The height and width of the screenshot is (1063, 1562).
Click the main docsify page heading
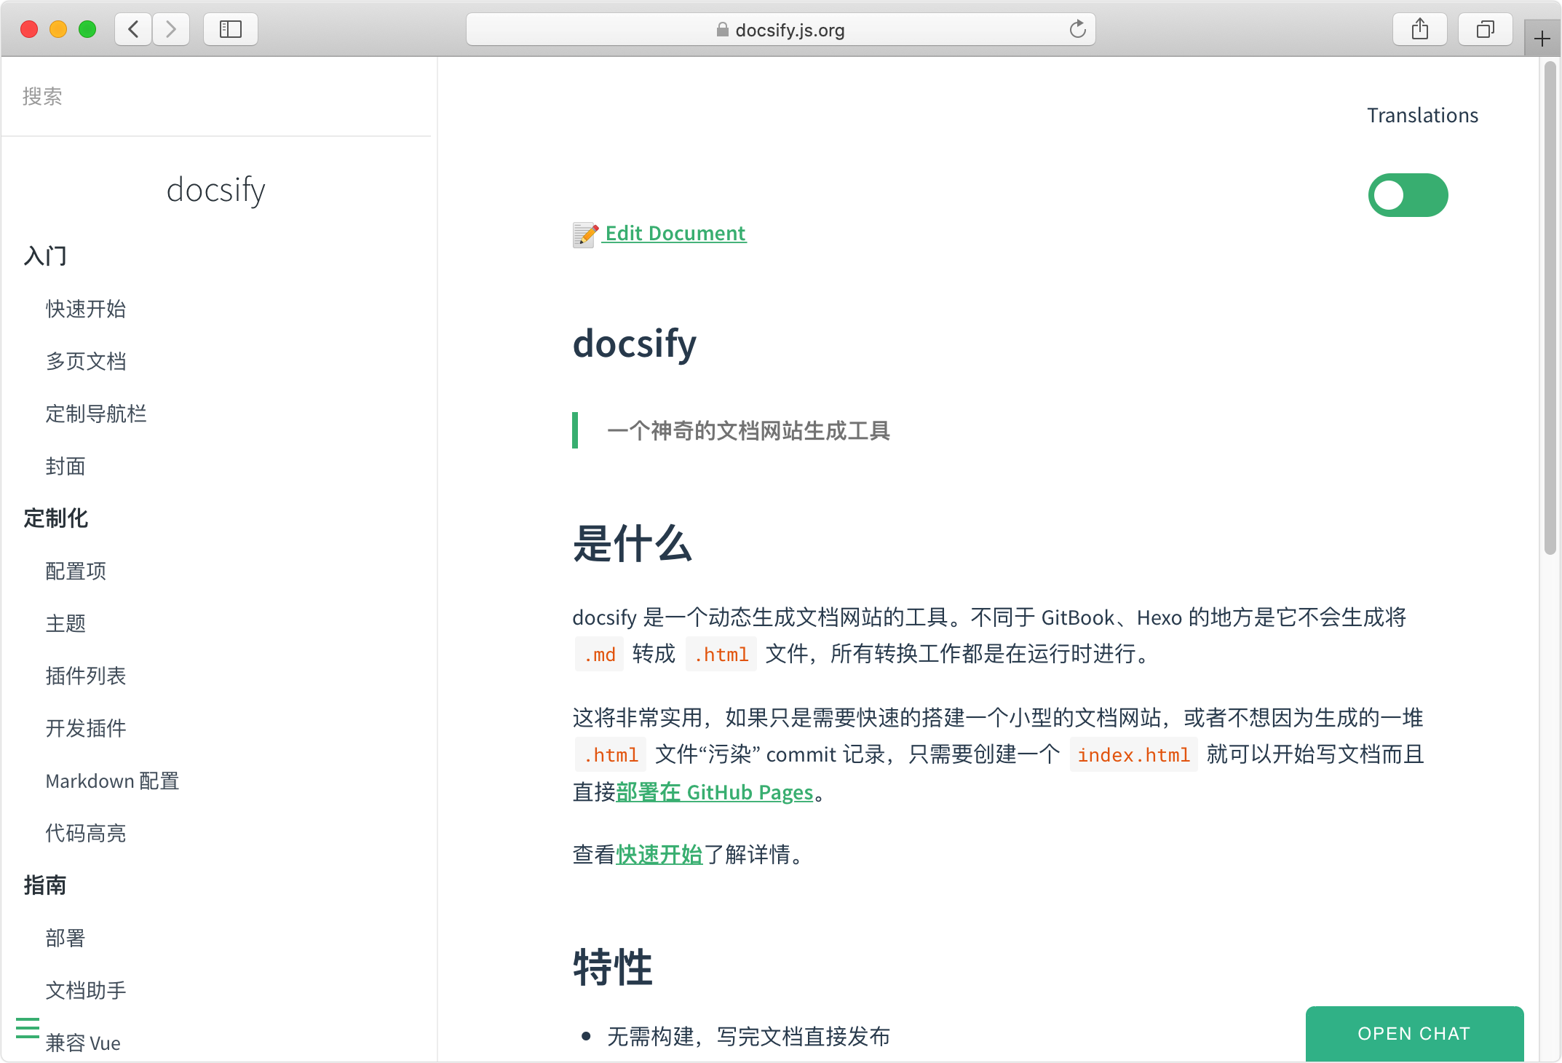pyautogui.click(x=635, y=344)
